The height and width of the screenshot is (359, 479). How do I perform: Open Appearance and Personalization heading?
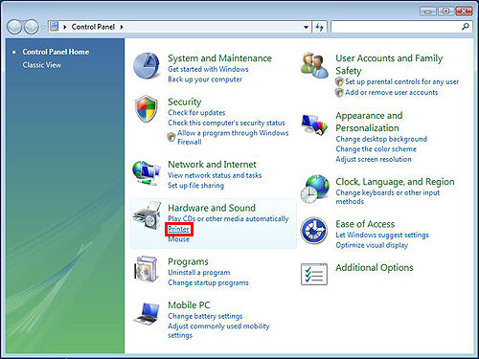pyautogui.click(x=369, y=122)
